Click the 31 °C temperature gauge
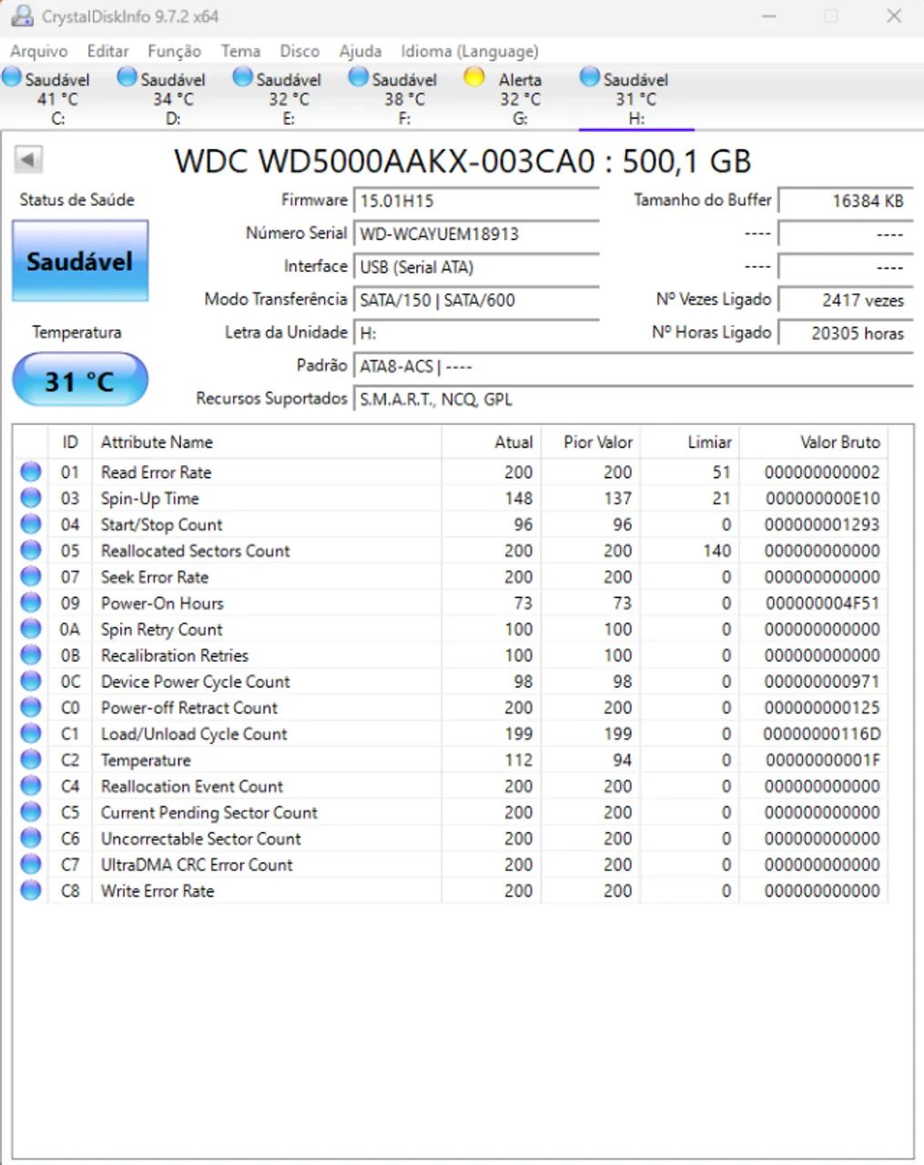Screen dimensions: 924x1165 point(79,380)
